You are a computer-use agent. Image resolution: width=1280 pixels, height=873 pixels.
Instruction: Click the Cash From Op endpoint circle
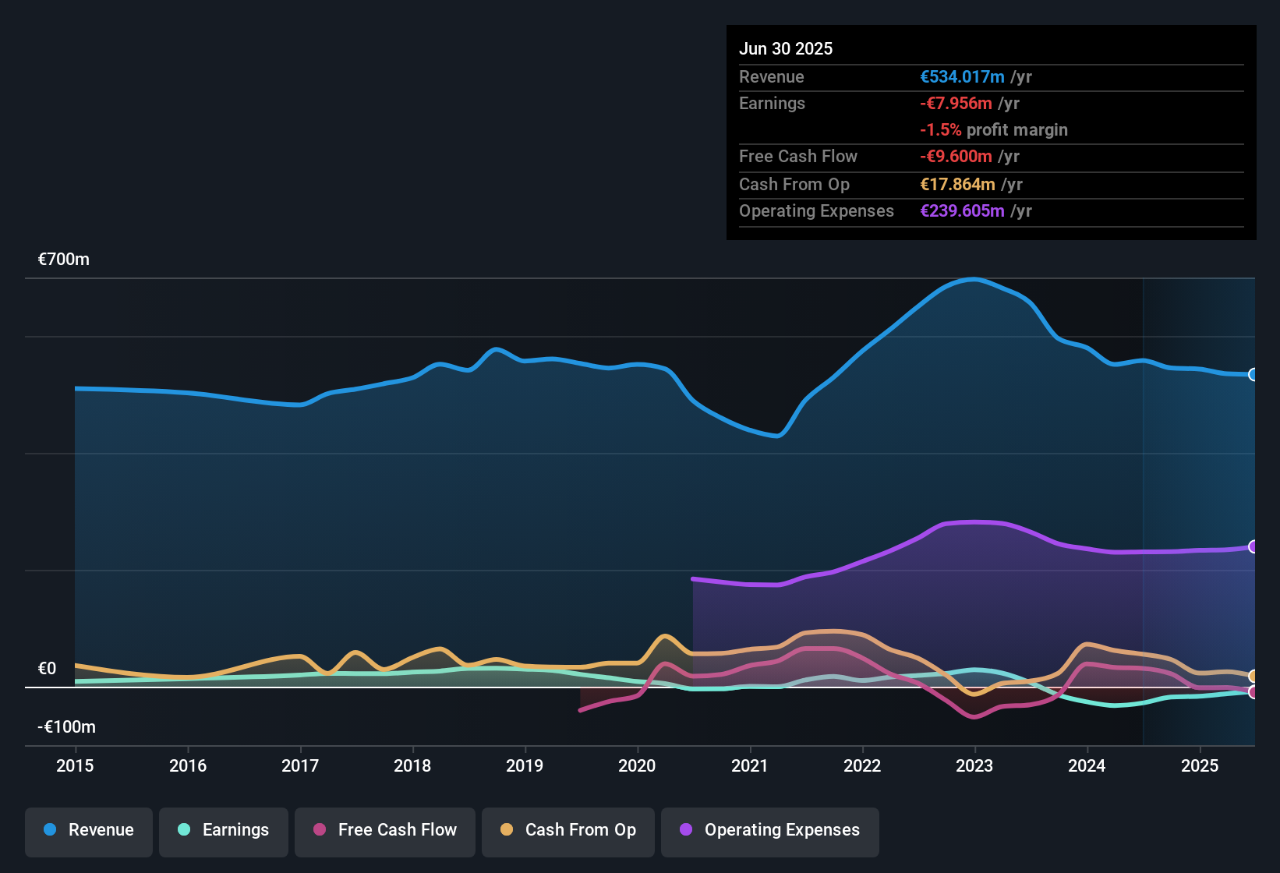pyautogui.click(x=1252, y=675)
